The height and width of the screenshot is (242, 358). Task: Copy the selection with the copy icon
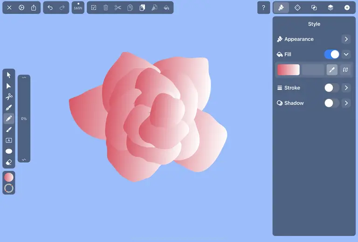click(x=130, y=8)
